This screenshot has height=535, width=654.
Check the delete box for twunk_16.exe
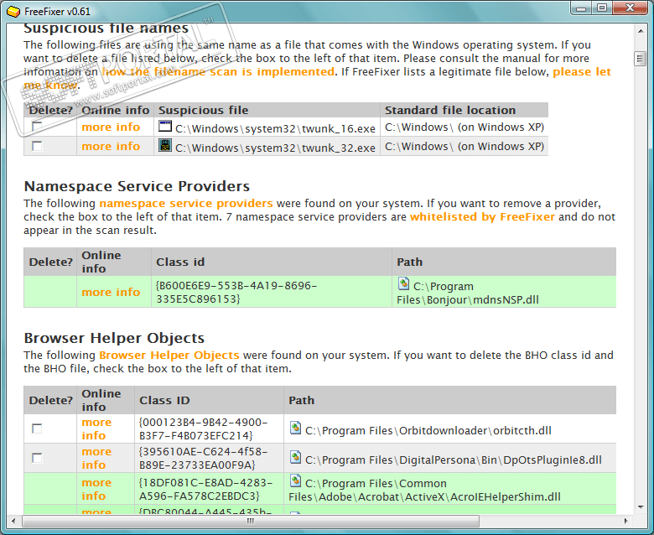pyautogui.click(x=37, y=127)
